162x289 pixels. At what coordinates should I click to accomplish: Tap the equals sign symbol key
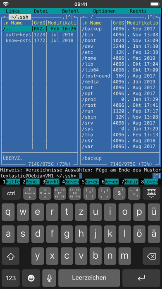click(x=134, y=193)
